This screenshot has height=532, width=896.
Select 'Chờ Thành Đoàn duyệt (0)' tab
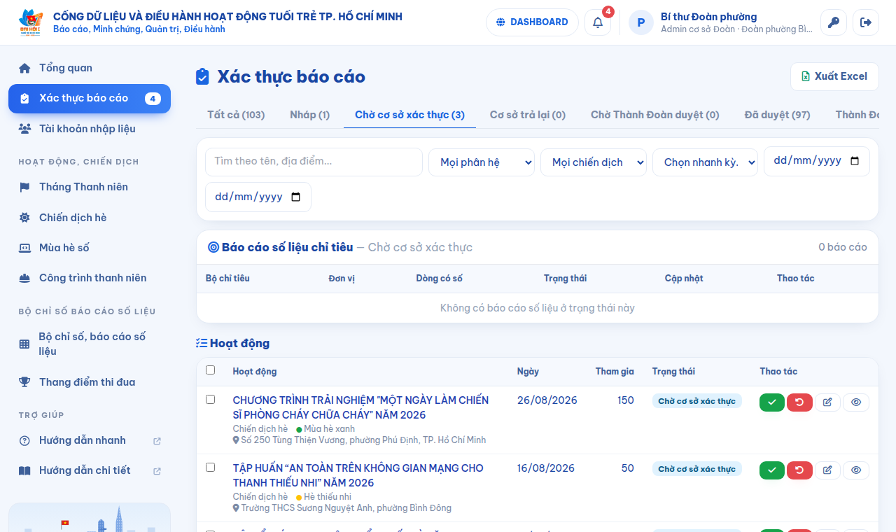655,115
